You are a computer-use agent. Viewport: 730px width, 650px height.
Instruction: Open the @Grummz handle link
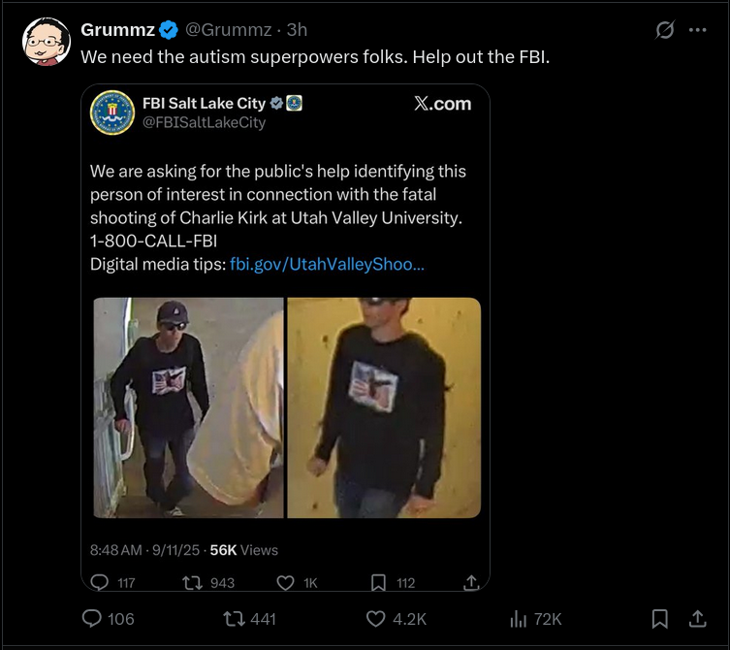point(229,30)
